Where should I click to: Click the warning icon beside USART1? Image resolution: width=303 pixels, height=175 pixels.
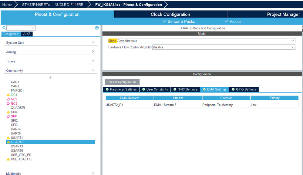tap(8, 138)
